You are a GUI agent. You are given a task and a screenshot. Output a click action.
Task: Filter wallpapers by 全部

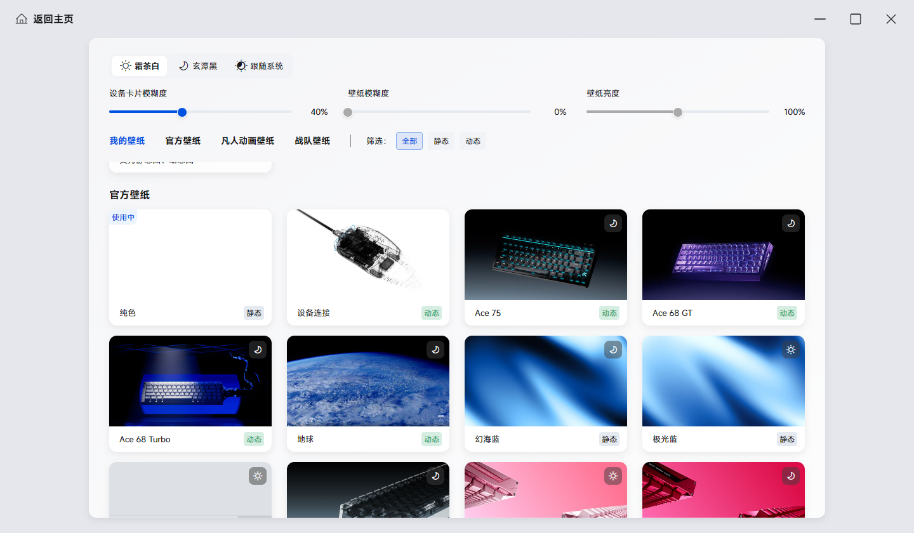pos(409,141)
